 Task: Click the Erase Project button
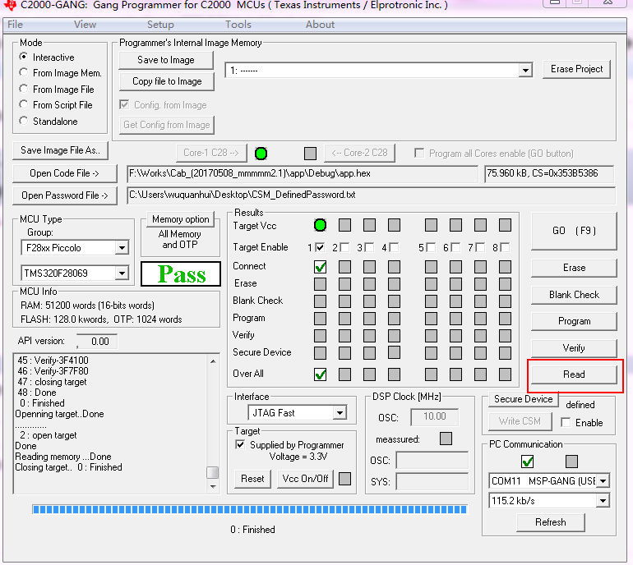[576, 69]
